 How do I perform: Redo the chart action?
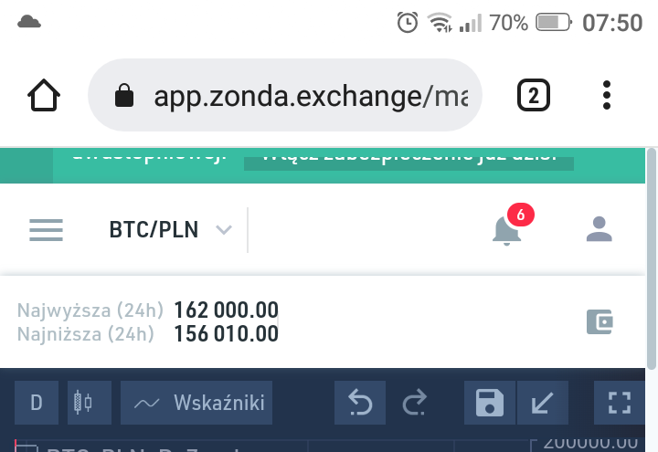pos(415,403)
